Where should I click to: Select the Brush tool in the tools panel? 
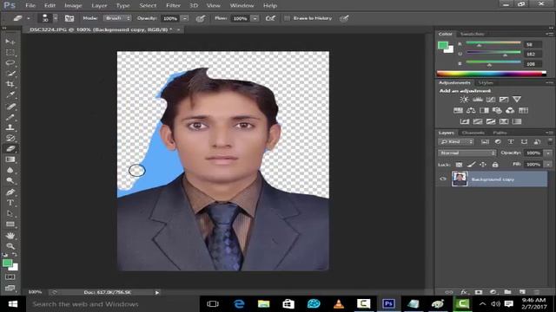[10, 117]
